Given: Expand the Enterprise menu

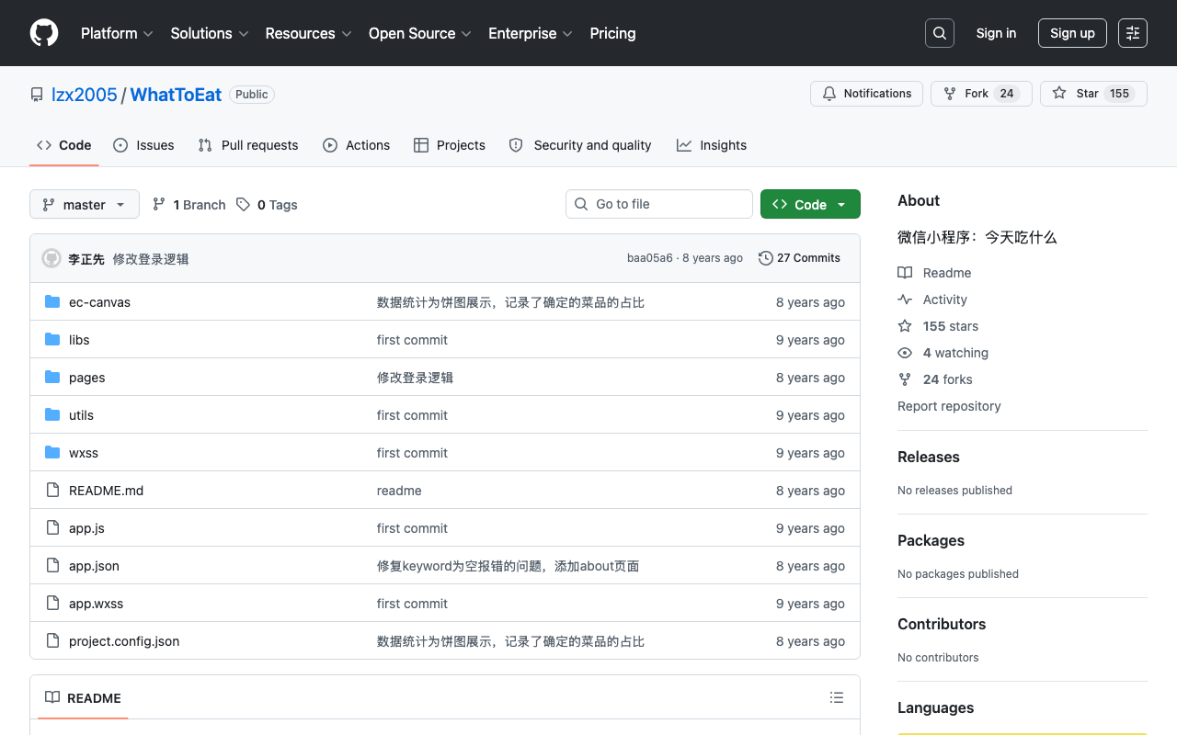Looking at the screenshot, I should 531,33.
